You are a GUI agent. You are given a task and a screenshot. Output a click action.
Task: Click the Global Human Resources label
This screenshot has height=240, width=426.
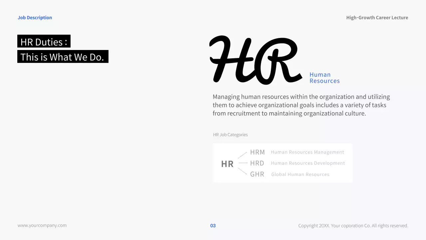point(300,174)
